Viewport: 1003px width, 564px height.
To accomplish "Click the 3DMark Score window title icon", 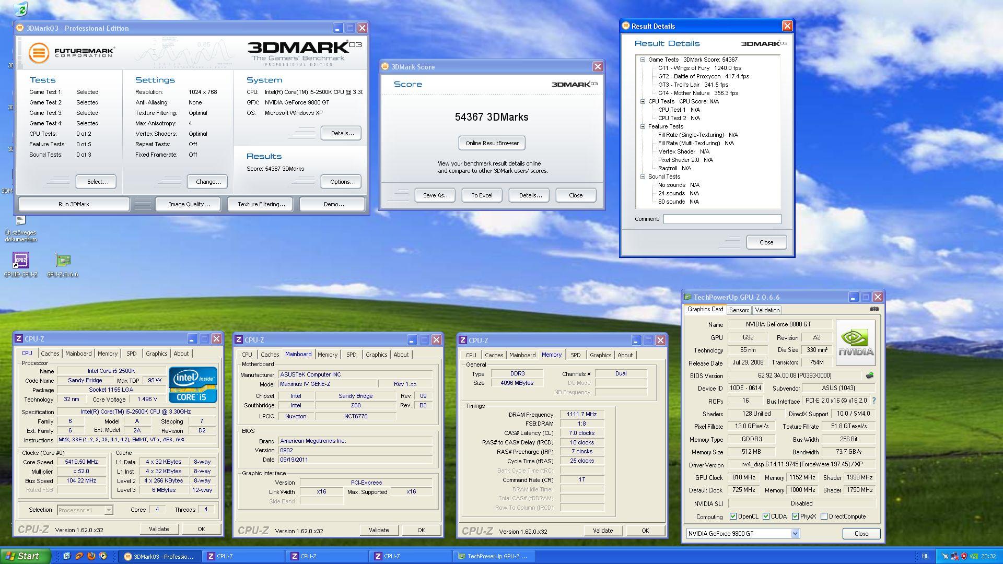I will [386, 67].
